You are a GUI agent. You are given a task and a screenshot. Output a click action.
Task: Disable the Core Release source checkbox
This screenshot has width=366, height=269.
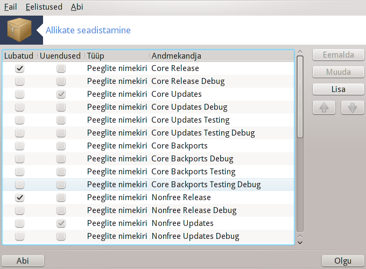point(19,68)
